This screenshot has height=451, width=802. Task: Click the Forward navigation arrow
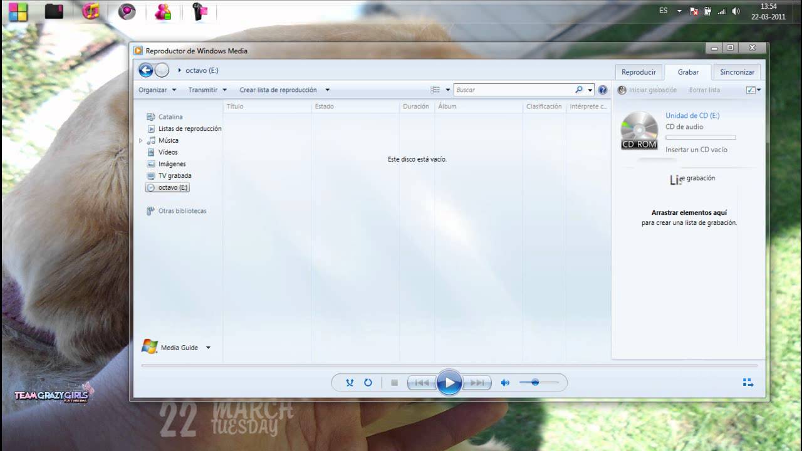162,70
